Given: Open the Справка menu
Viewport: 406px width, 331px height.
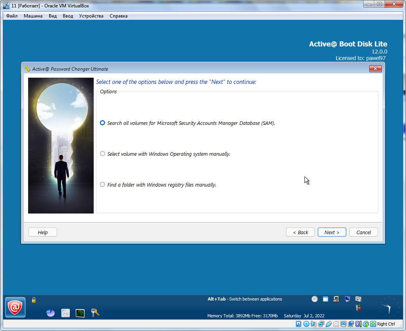Looking at the screenshot, I should 118,16.
